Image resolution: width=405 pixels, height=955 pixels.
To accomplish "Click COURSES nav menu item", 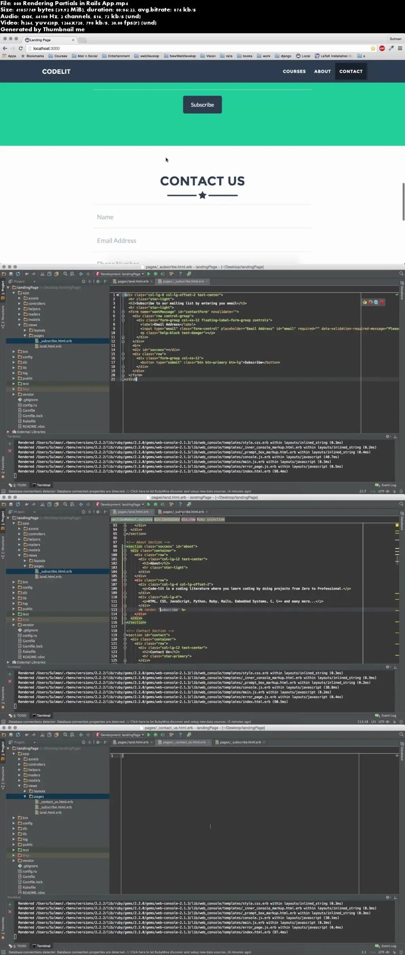I will [294, 72].
